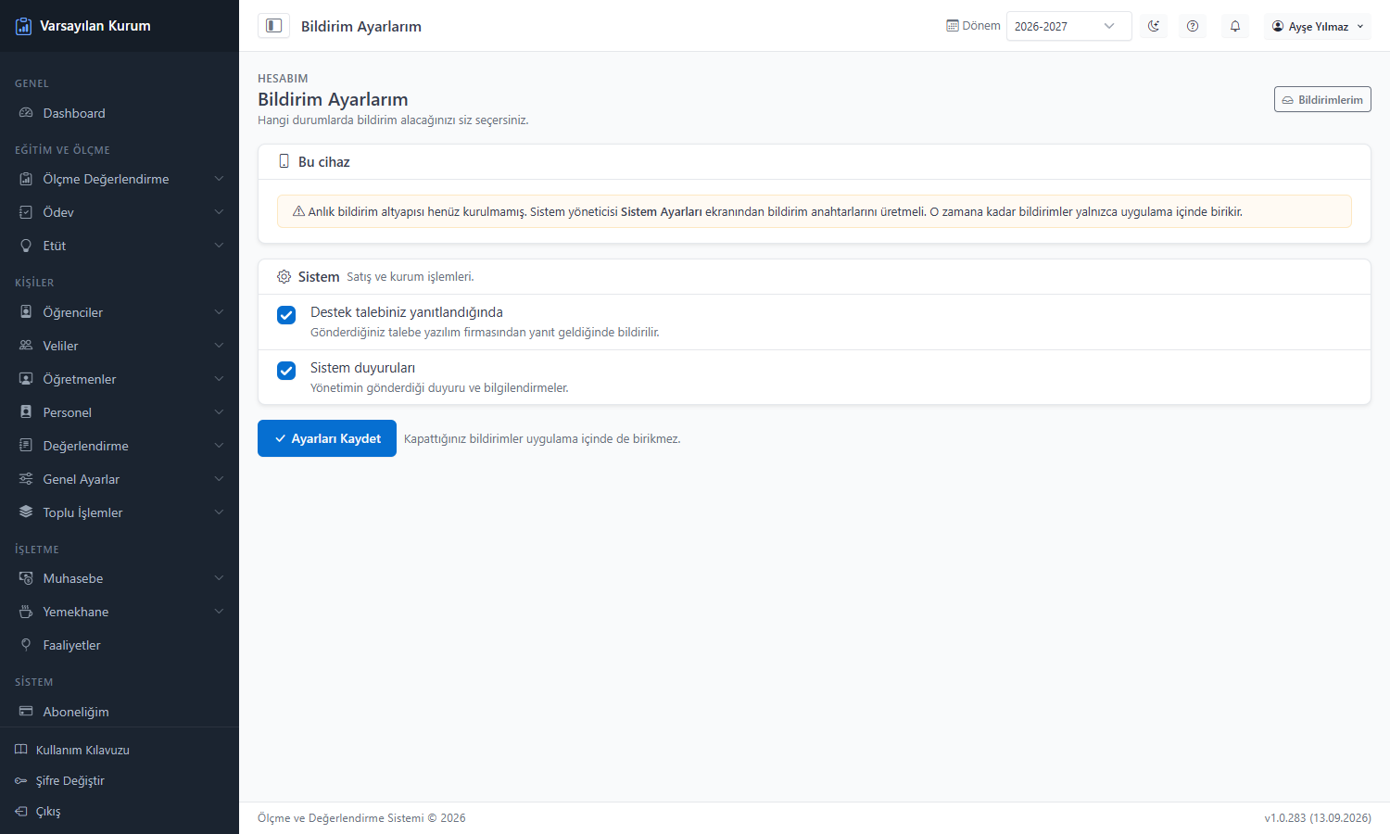Expand the Öğrenciler submenu chevron
Viewport: 1390px width, 834px height.
219,312
